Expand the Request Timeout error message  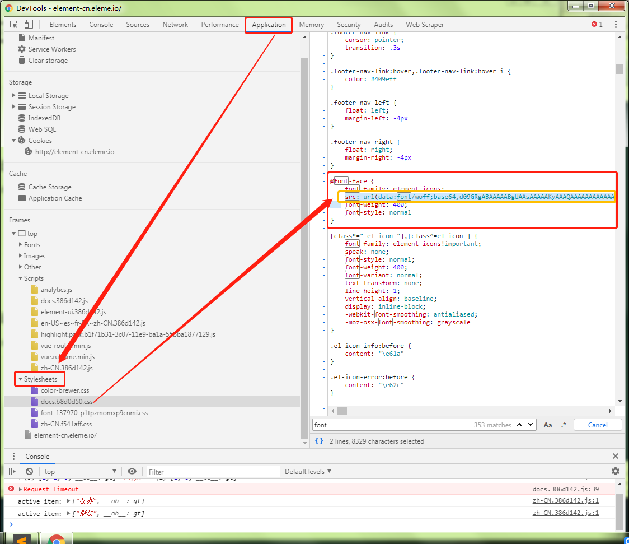(20, 489)
